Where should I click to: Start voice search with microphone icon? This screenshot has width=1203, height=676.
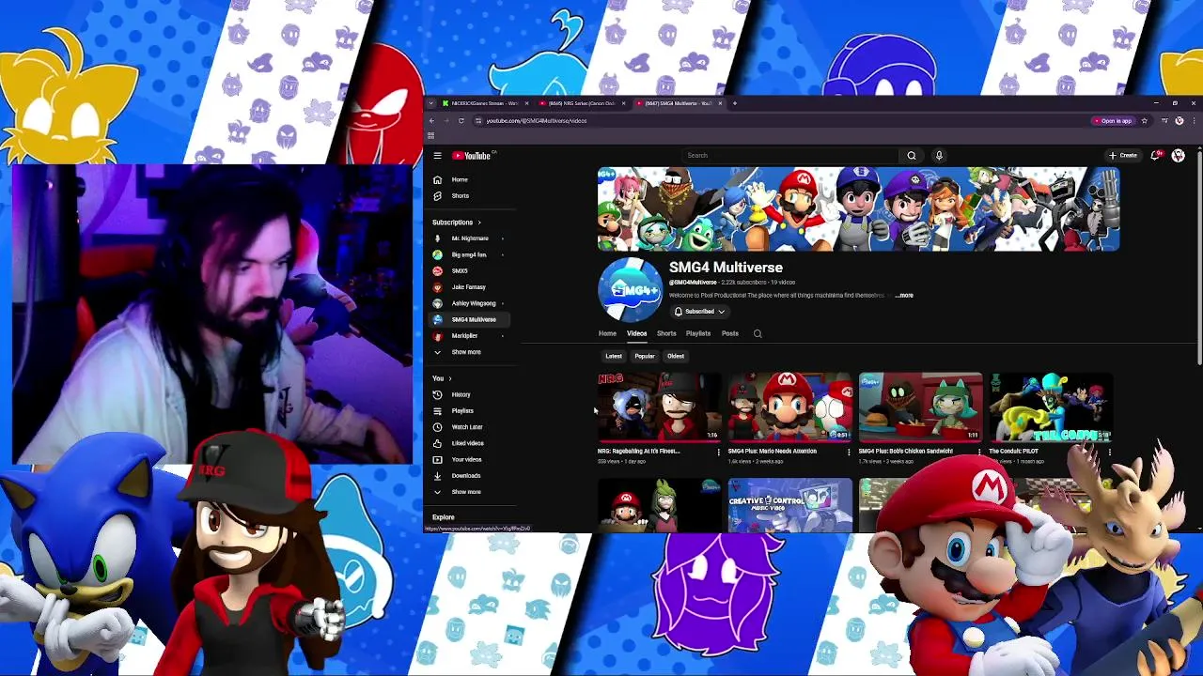[938, 156]
